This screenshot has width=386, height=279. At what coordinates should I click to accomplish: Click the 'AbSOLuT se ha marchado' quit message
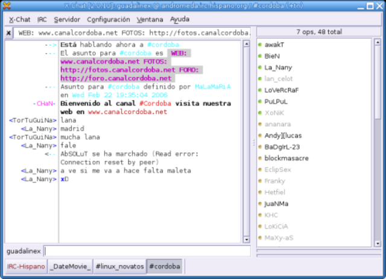point(130,158)
